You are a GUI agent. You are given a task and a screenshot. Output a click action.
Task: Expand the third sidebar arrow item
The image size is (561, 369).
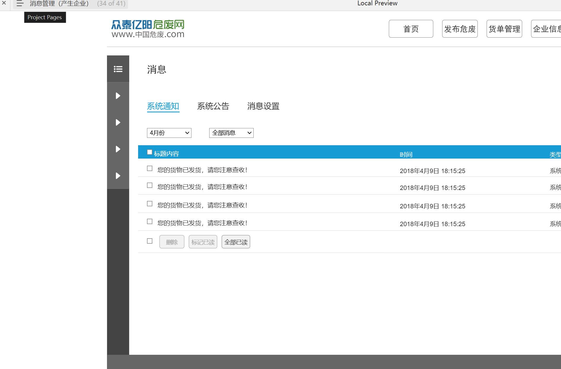point(118,149)
